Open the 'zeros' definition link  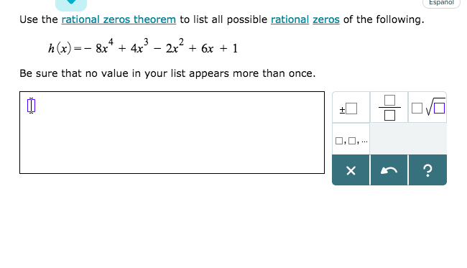[326, 19]
